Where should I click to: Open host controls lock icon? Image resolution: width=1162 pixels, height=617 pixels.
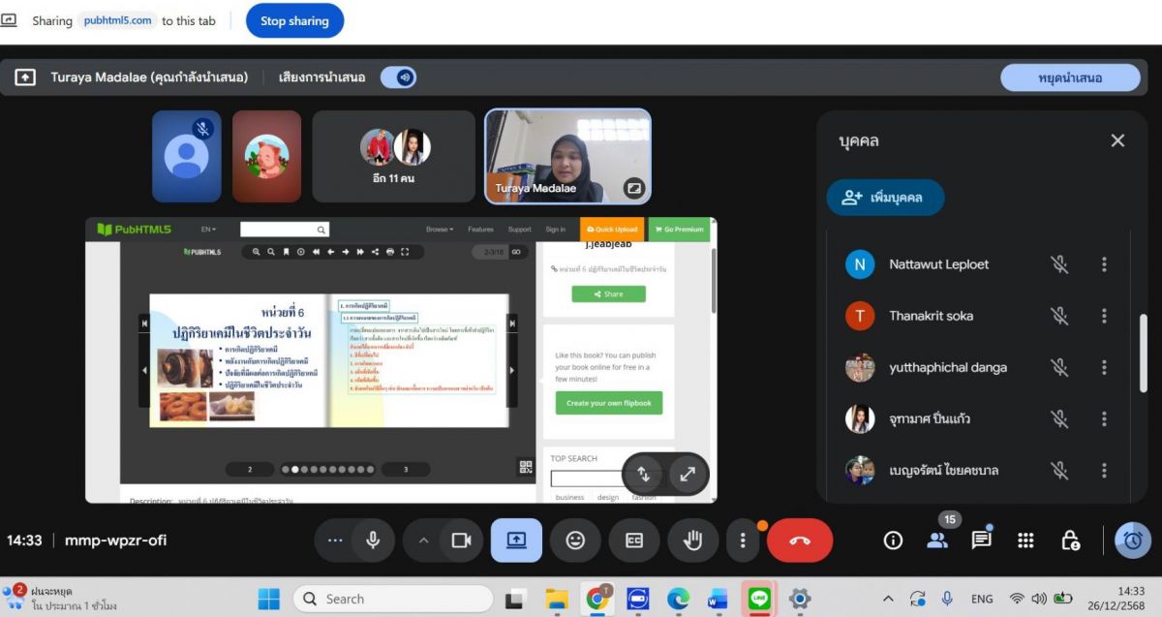click(x=1070, y=540)
